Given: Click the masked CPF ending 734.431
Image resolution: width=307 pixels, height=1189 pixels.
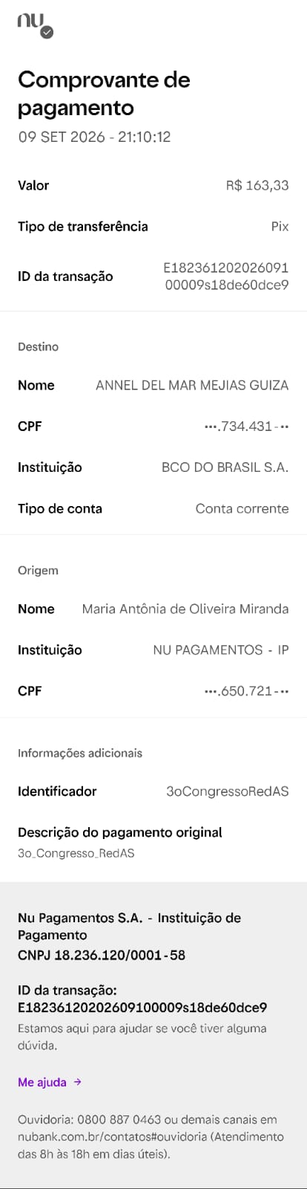Looking at the screenshot, I should [246, 427].
